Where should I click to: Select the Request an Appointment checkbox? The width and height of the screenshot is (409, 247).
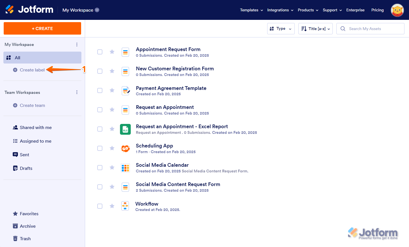click(x=100, y=110)
